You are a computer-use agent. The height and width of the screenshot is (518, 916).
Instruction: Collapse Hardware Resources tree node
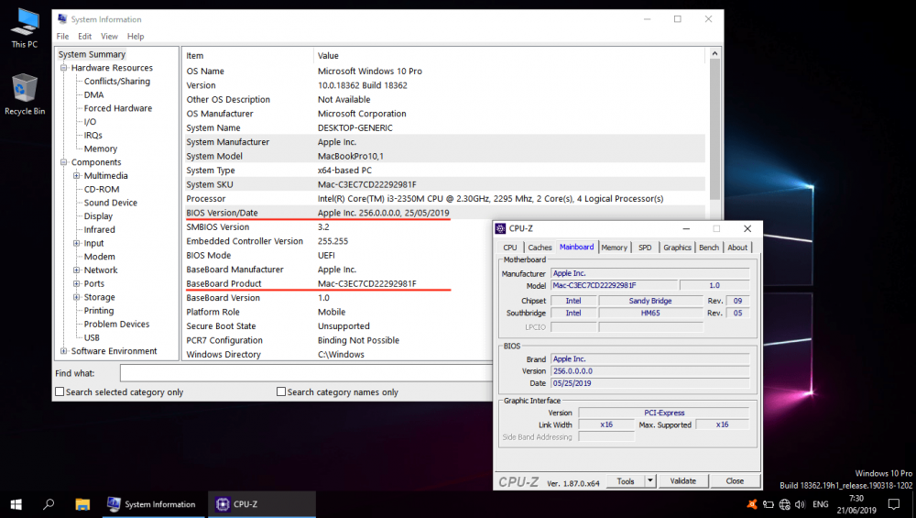pos(64,68)
